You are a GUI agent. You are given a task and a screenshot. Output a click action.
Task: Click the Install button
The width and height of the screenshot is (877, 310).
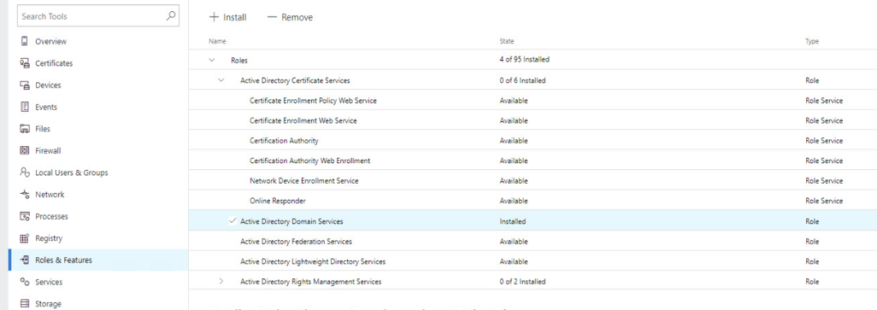(227, 17)
